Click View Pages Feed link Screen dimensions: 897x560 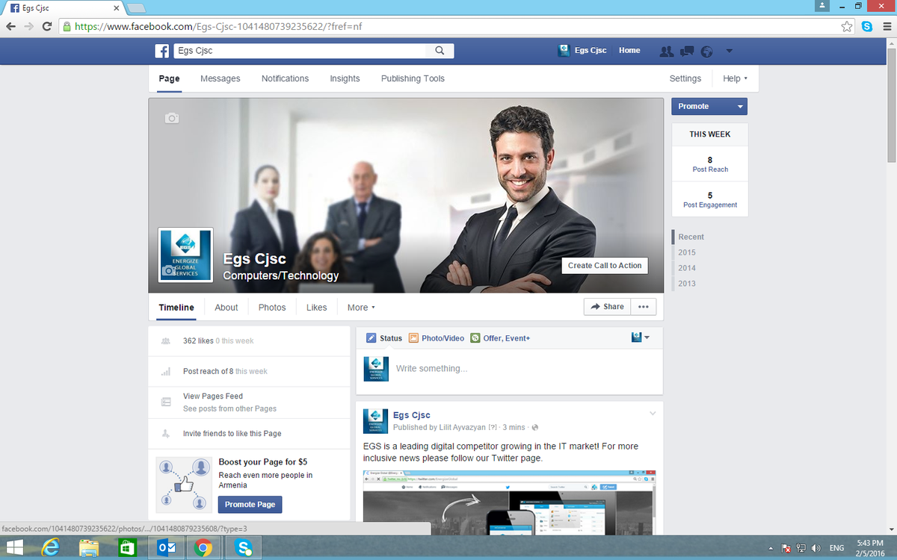click(x=213, y=396)
